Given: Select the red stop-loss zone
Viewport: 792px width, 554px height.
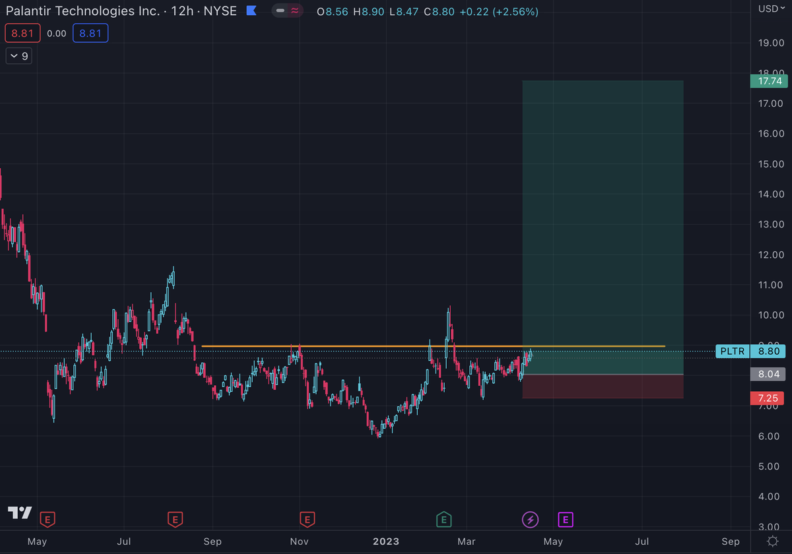Looking at the screenshot, I should [603, 386].
